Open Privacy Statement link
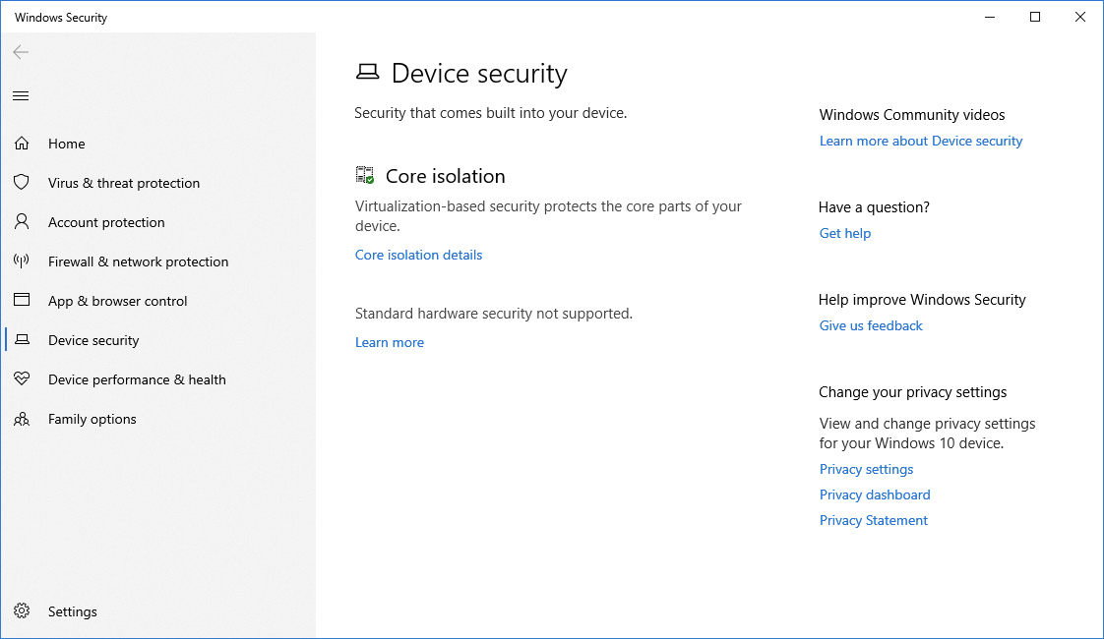Viewport: 1104px width, 639px height. point(873,520)
